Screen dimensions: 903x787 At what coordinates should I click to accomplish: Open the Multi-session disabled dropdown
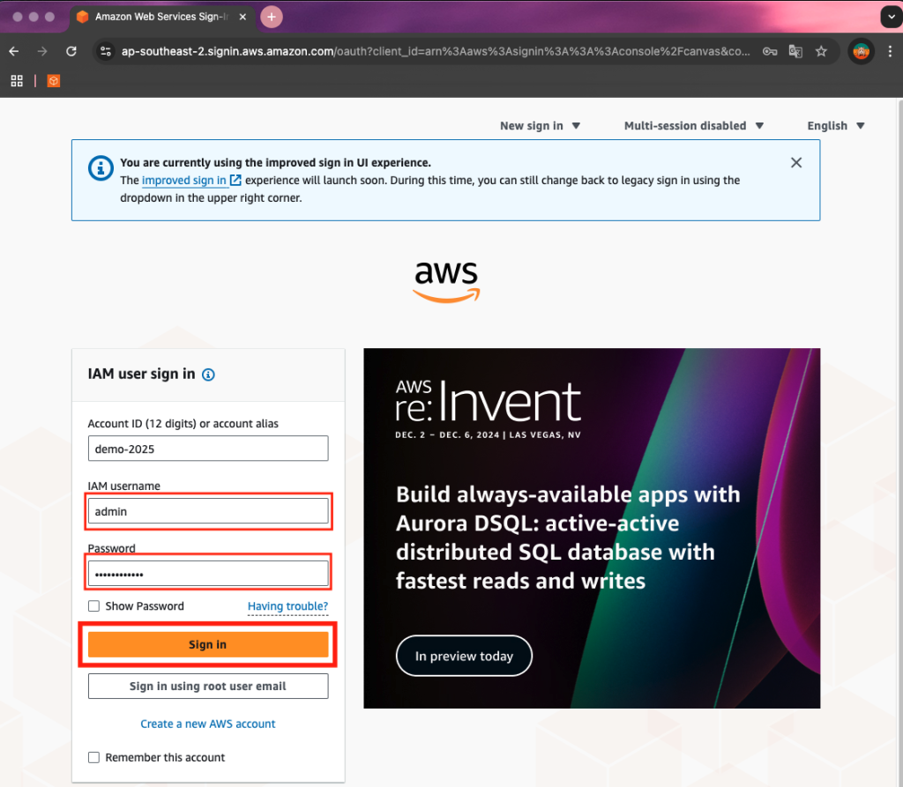pyautogui.click(x=694, y=125)
